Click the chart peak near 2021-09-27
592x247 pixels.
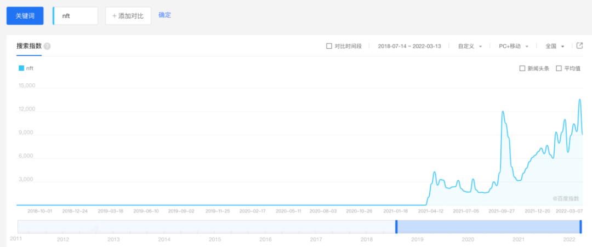502,112
